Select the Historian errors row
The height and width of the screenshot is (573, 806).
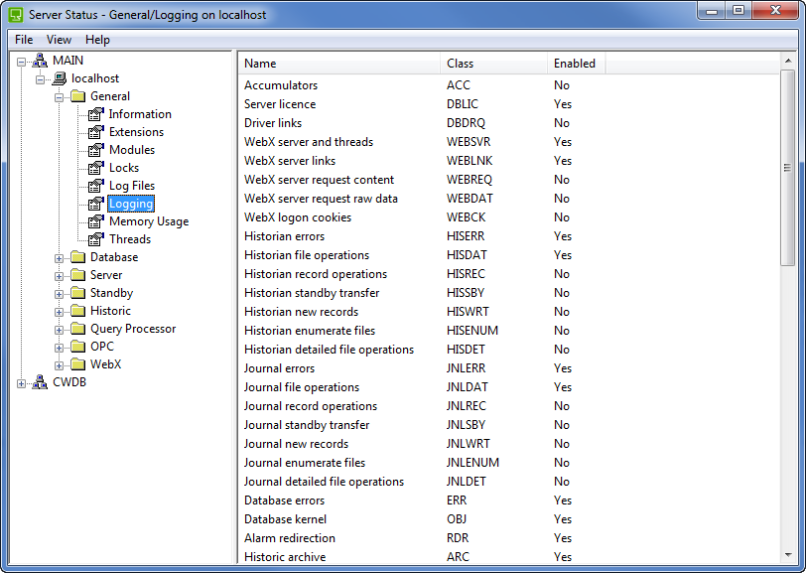click(x=284, y=236)
